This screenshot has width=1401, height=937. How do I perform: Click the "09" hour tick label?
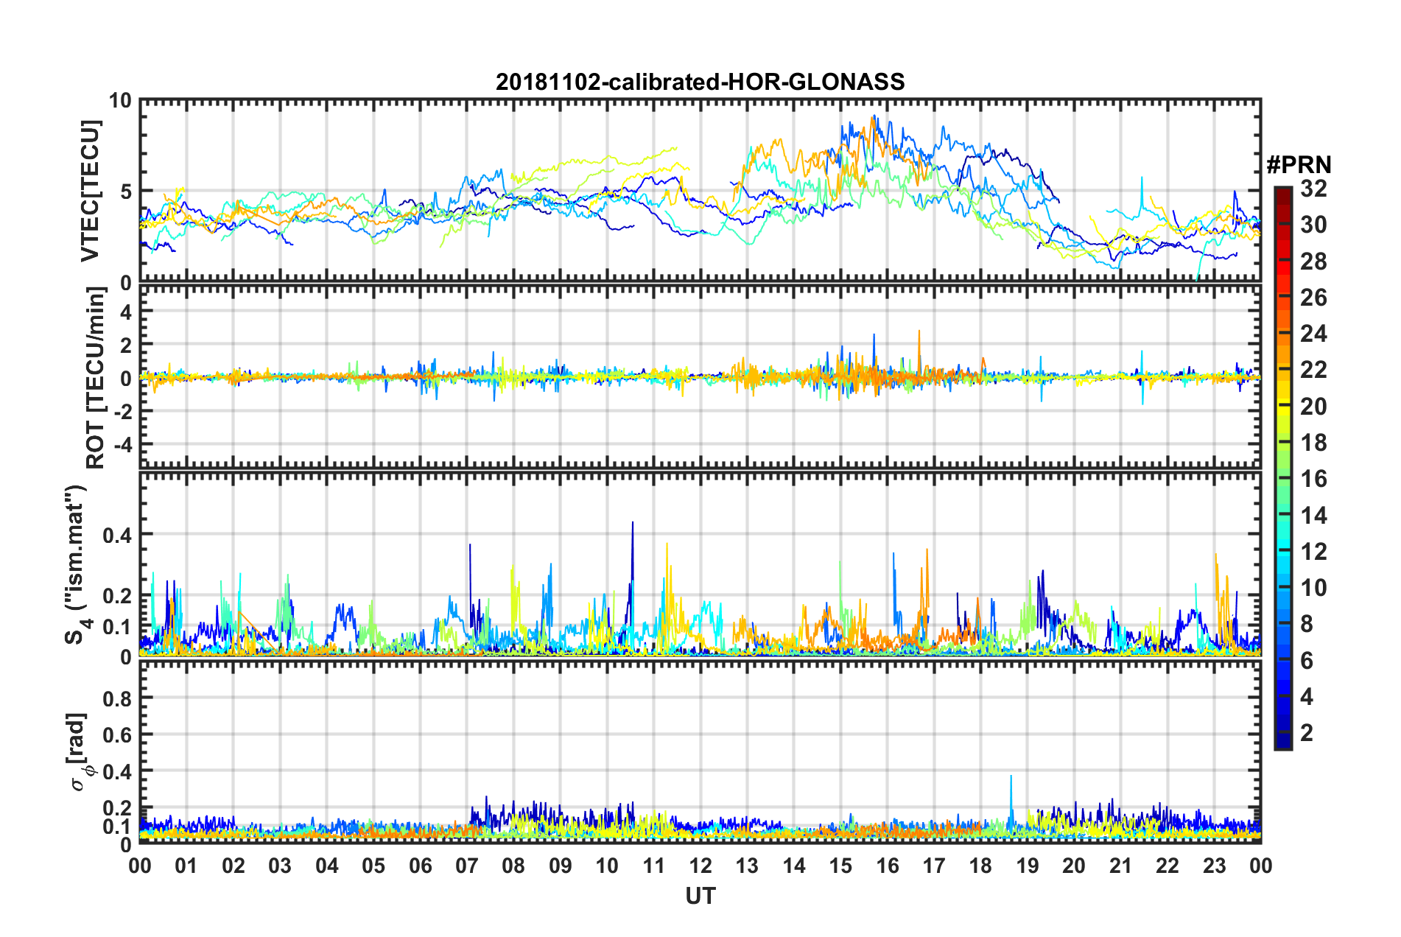561,866
